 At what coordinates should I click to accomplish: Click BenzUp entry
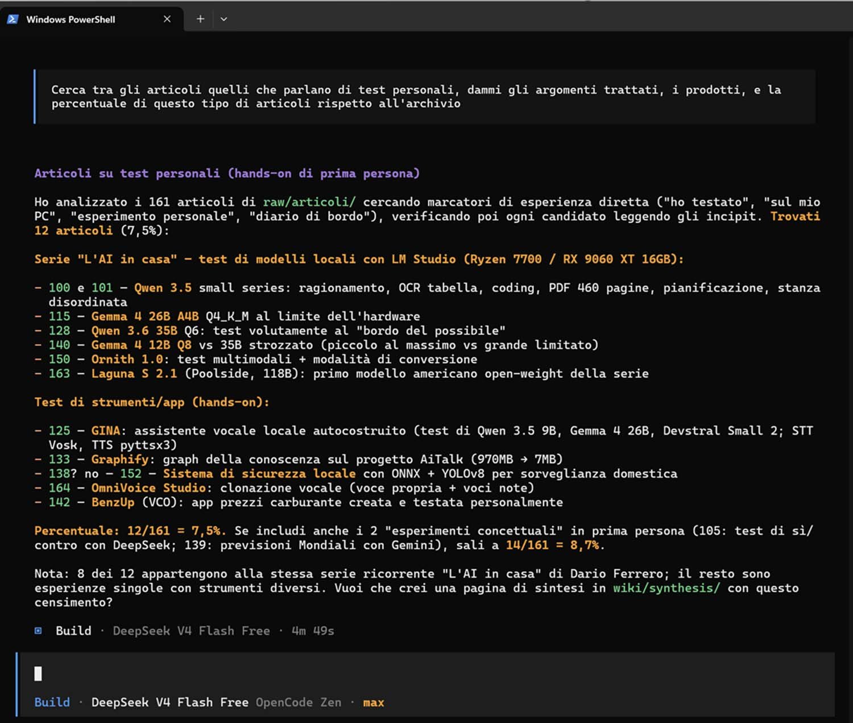113,502
